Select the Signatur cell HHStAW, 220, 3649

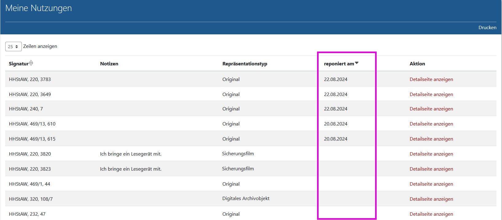tap(30, 95)
